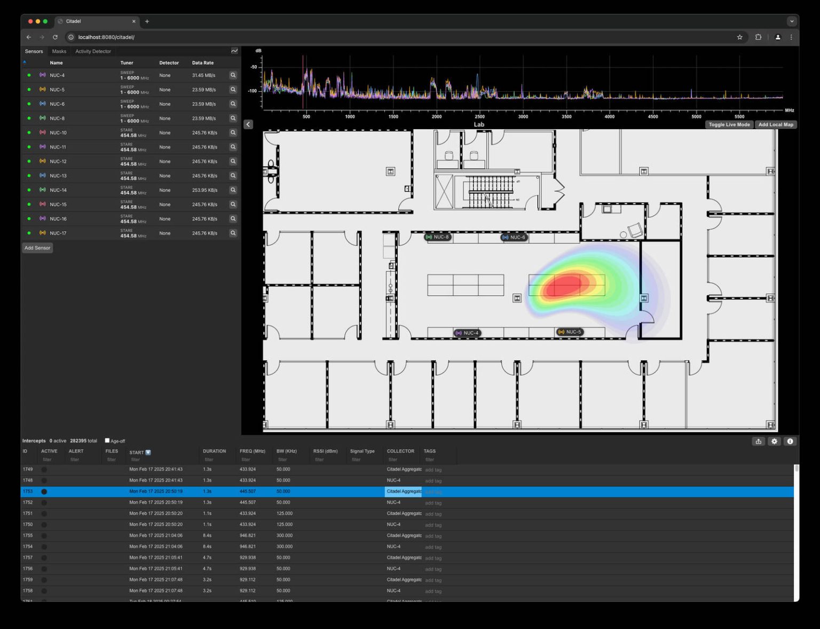Switch to the Masks tab
820x629 pixels.
tap(59, 51)
